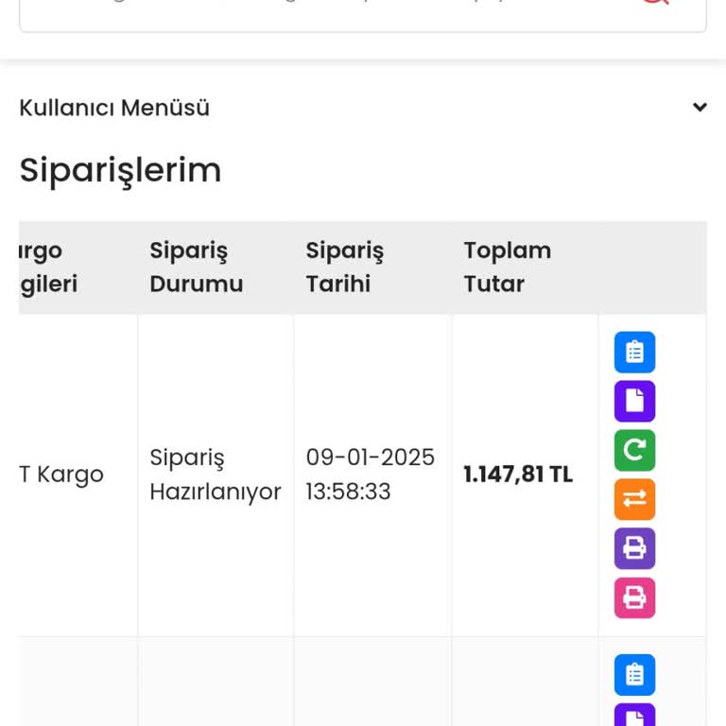726x726 pixels.
Task: Click the Sipariş Tarihi column header
Action: click(344, 268)
